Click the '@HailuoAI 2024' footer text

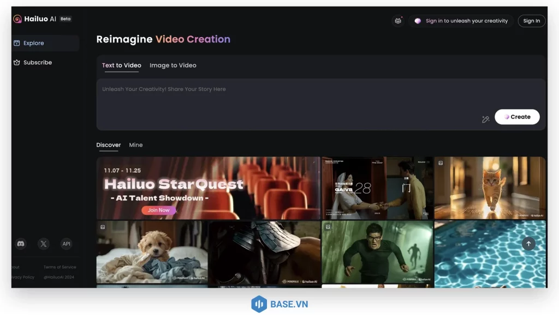tap(59, 277)
